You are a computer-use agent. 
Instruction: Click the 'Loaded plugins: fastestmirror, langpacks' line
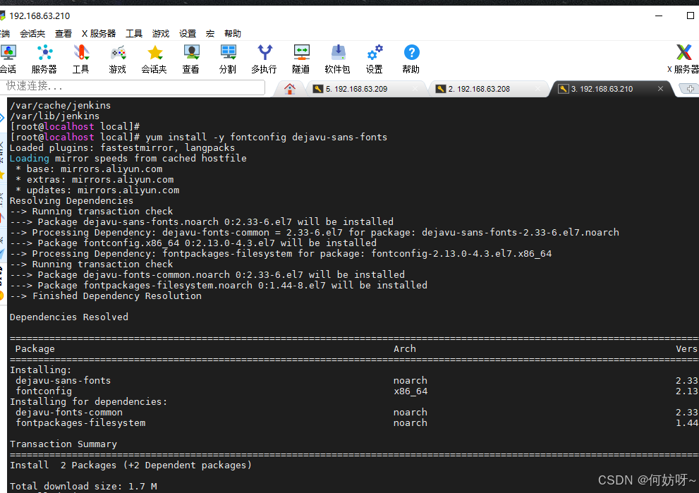pos(122,148)
